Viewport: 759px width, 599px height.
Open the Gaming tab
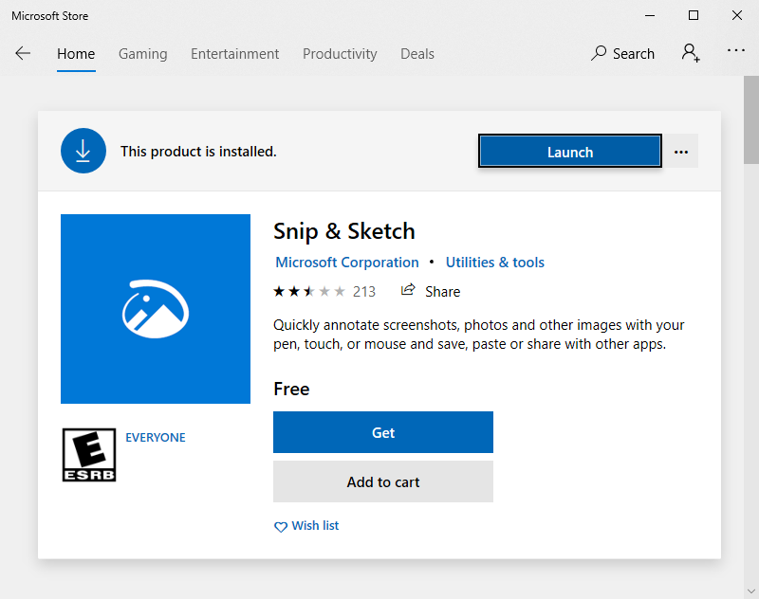tap(143, 54)
